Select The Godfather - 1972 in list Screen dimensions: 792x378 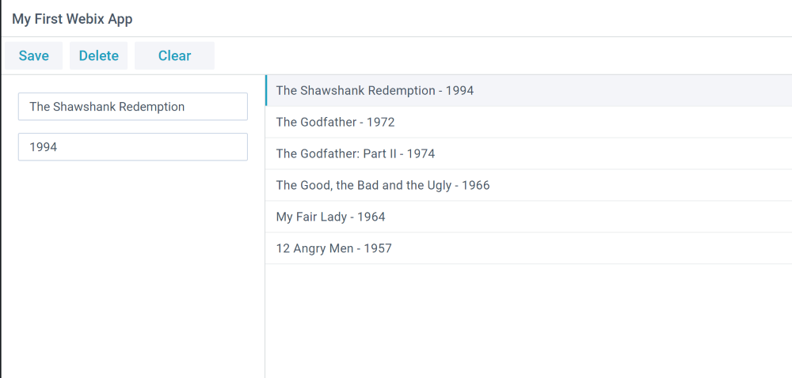tap(335, 122)
